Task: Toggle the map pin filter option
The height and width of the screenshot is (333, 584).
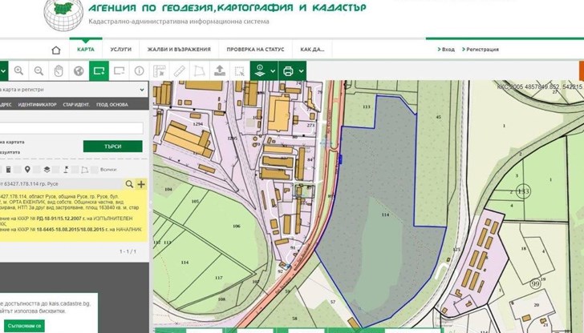Action: click(27, 170)
